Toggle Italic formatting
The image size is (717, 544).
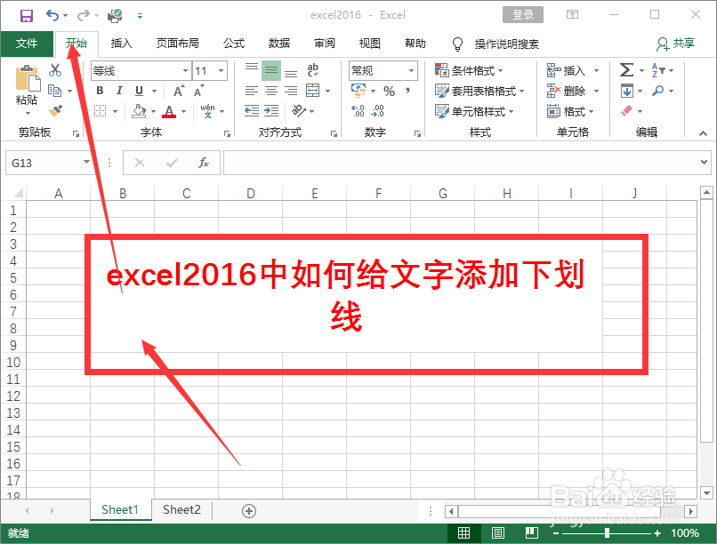tap(119, 91)
